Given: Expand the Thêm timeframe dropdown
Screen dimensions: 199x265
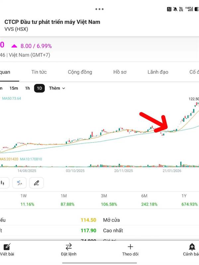Looking at the screenshot, I should 57,88.
